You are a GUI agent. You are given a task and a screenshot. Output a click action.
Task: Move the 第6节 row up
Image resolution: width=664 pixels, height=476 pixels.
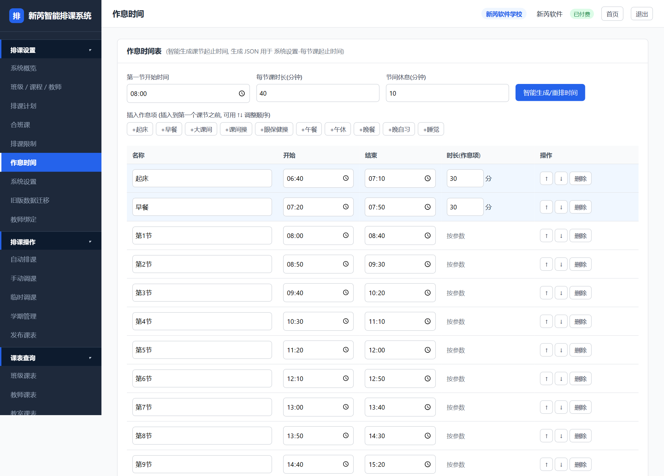coord(546,379)
